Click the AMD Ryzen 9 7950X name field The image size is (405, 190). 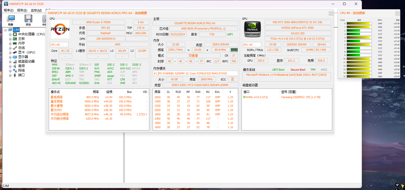[x=99, y=22]
